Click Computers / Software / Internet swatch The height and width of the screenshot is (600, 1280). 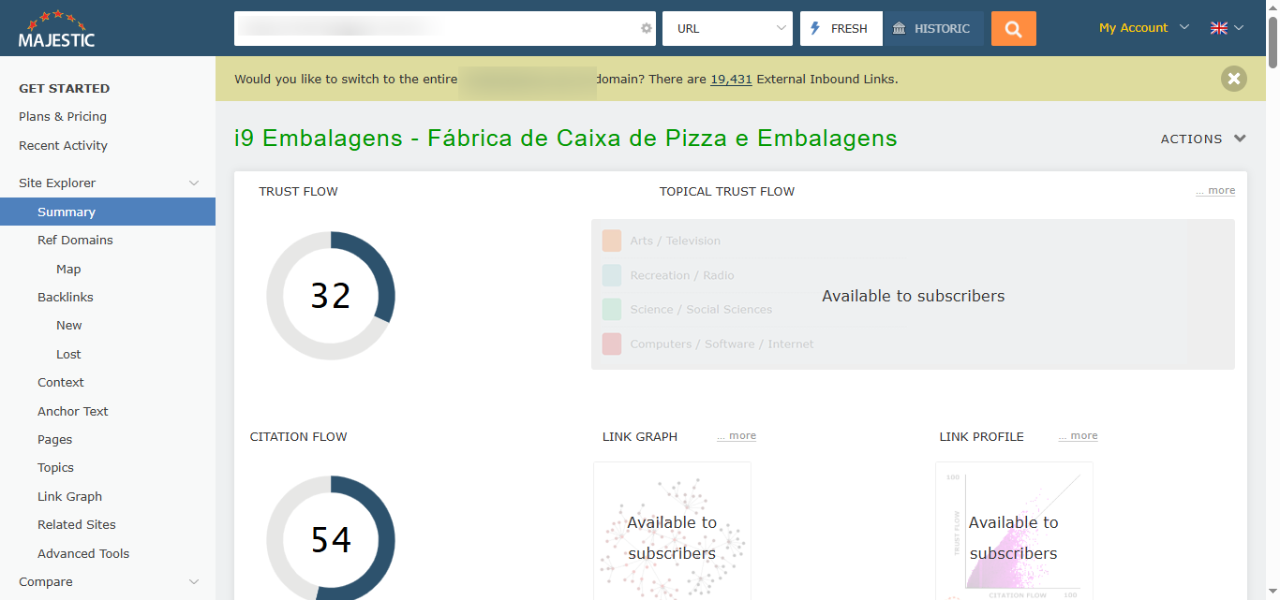[x=612, y=344]
